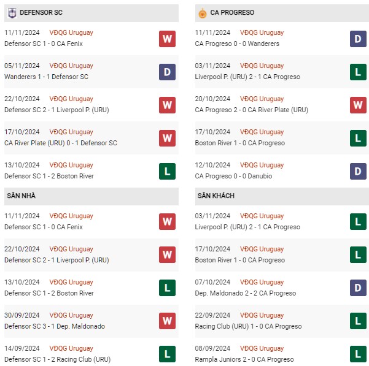The image size is (369, 366).
Task: Click the D badge for Dep. Maldonado 2-2 CA Progreso
Action: [x=358, y=288]
